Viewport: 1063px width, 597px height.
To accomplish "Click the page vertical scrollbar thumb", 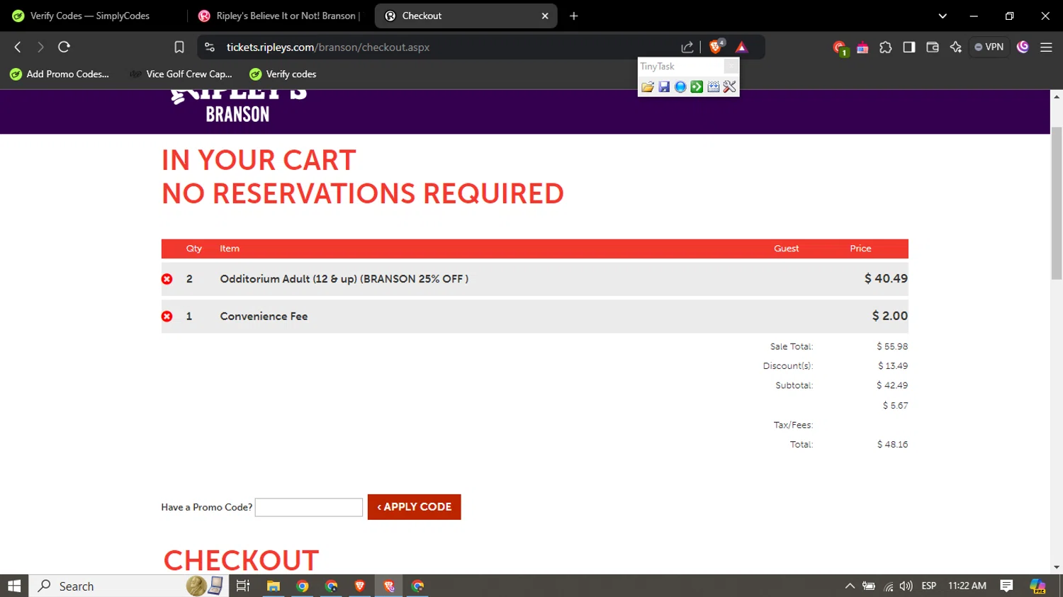I will tap(1057, 203).
